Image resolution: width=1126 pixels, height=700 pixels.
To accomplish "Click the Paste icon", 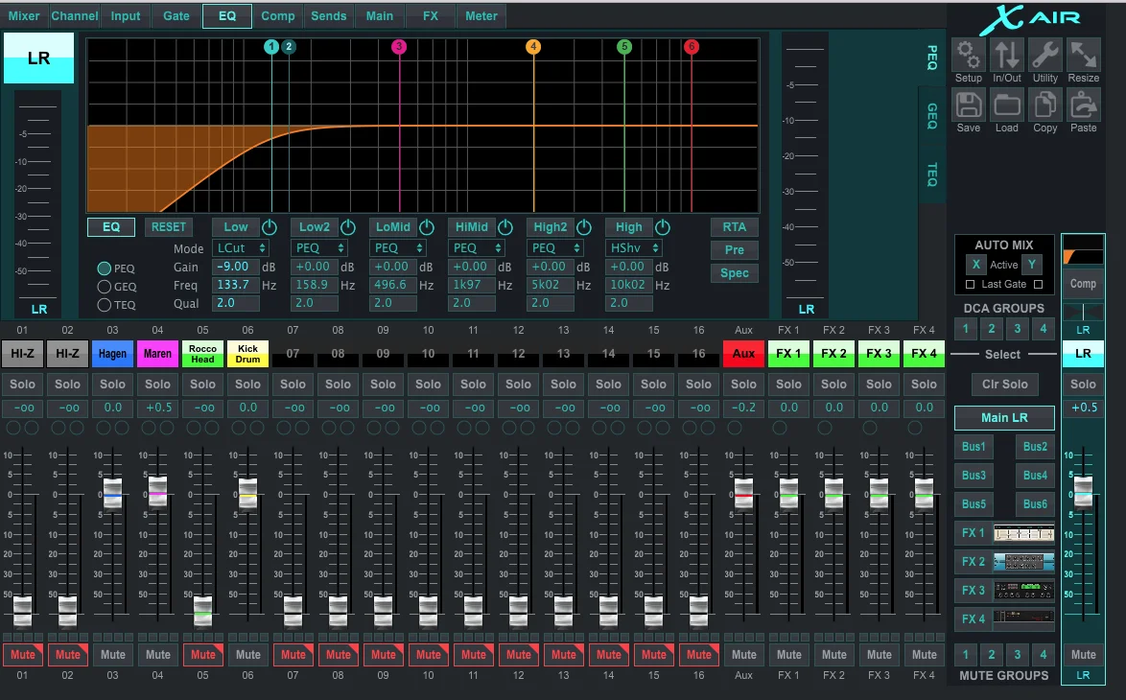I will click(x=1084, y=105).
